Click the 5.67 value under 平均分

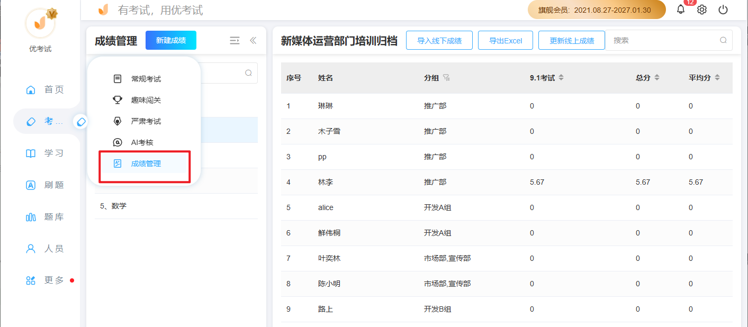click(696, 182)
